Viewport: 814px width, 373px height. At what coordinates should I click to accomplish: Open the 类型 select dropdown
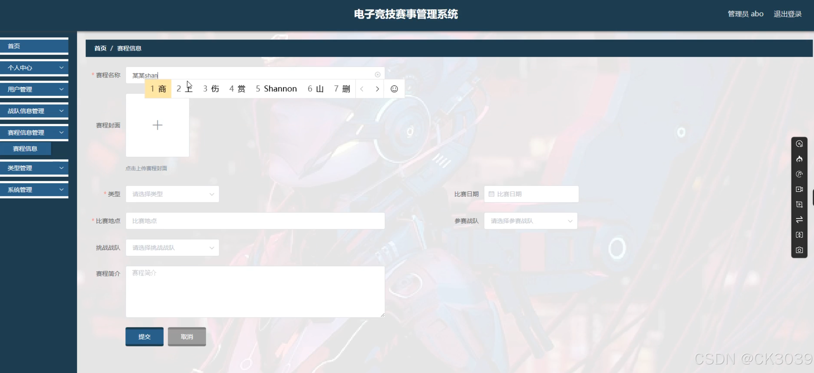[x=172, y=194]
